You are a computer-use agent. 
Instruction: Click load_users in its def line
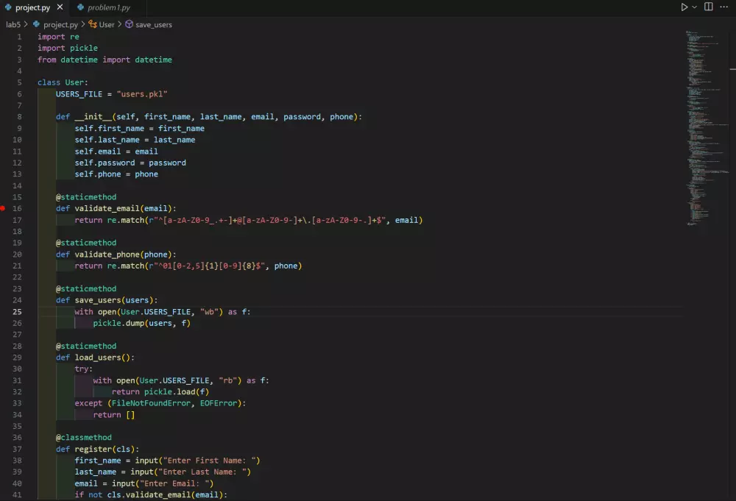(x=98, y=358)
